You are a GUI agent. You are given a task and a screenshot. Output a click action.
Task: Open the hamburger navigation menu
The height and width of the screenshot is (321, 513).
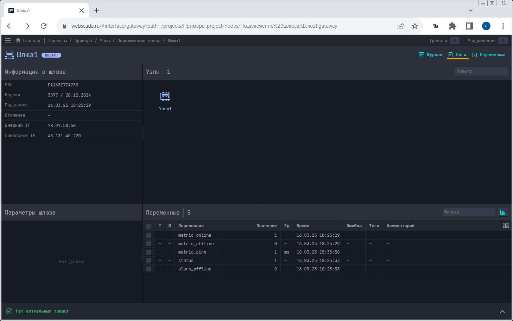click(8, 40)
